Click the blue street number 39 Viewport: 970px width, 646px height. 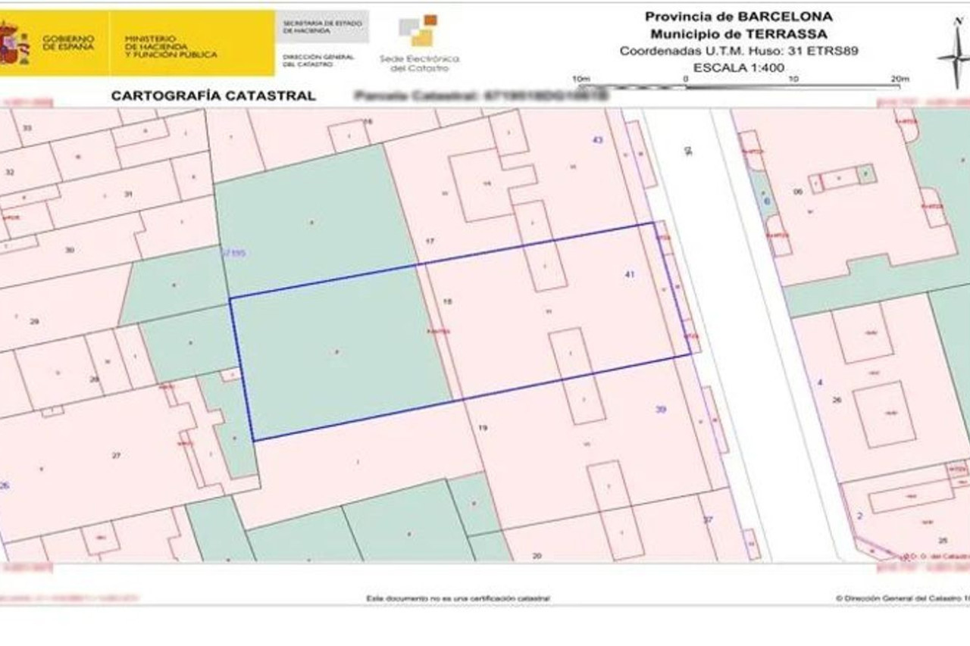click(661, 410)
